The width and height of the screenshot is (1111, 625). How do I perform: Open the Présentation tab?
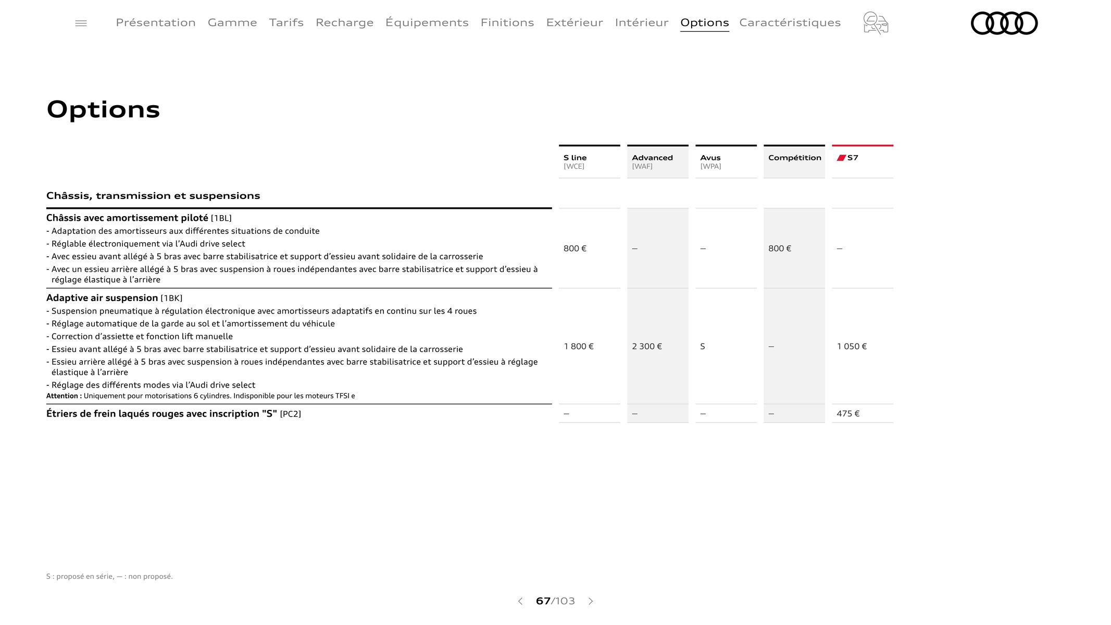tap(156, 22)
